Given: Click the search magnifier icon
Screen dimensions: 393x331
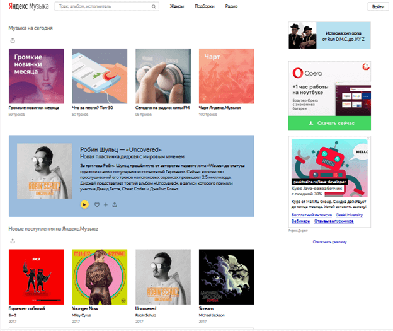Looking at the screenshot, I should click(154, 6).
